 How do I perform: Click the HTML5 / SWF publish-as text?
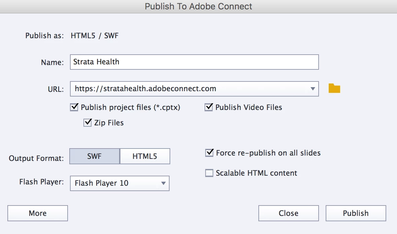(x=95, y=36)
